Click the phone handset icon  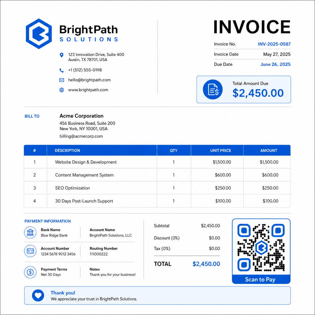tap(62, 70)
